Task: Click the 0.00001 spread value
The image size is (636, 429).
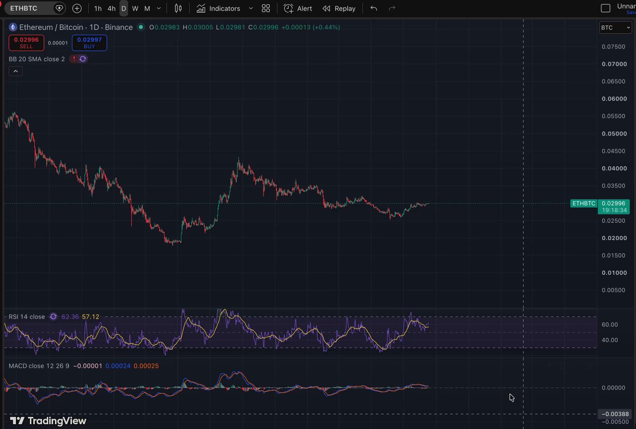Action: point(58,43)
